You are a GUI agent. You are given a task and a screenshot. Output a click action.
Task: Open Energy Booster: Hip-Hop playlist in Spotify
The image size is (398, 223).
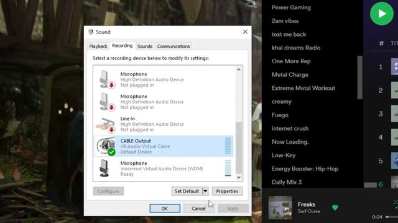tap(305, 168)
